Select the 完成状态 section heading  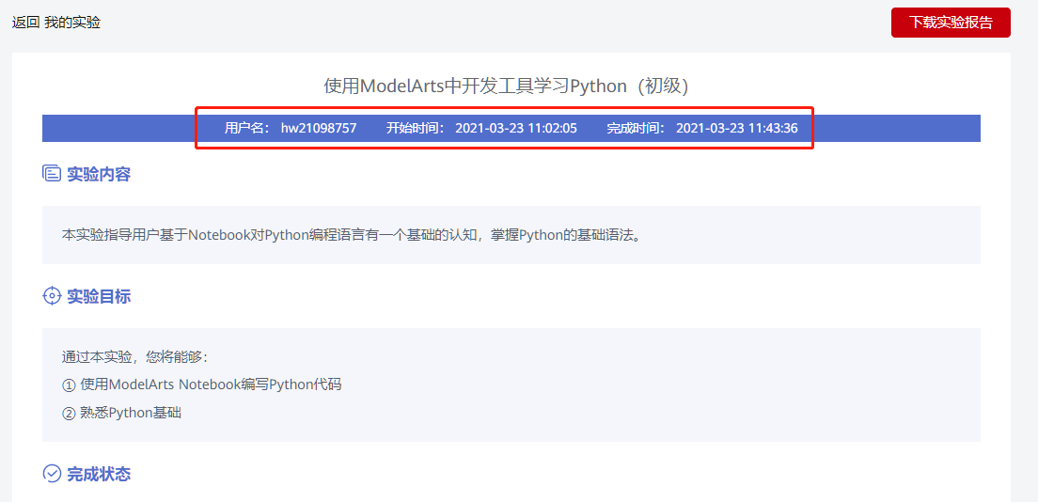[x=99, y=474]
